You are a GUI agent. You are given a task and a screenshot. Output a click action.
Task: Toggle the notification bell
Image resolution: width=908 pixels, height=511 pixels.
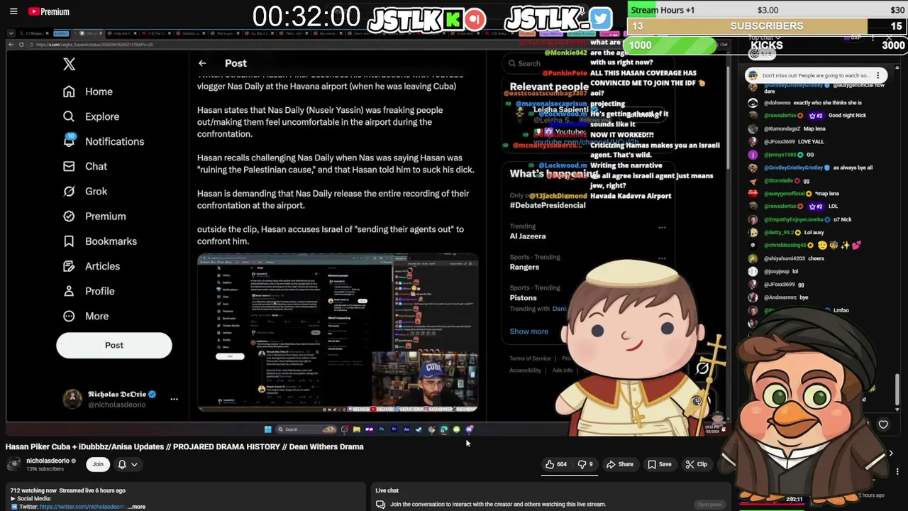(122, 464)
